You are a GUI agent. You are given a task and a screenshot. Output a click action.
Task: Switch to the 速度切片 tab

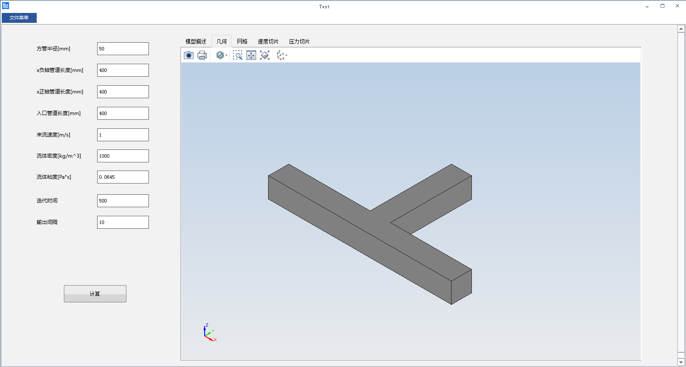[268, 41]
